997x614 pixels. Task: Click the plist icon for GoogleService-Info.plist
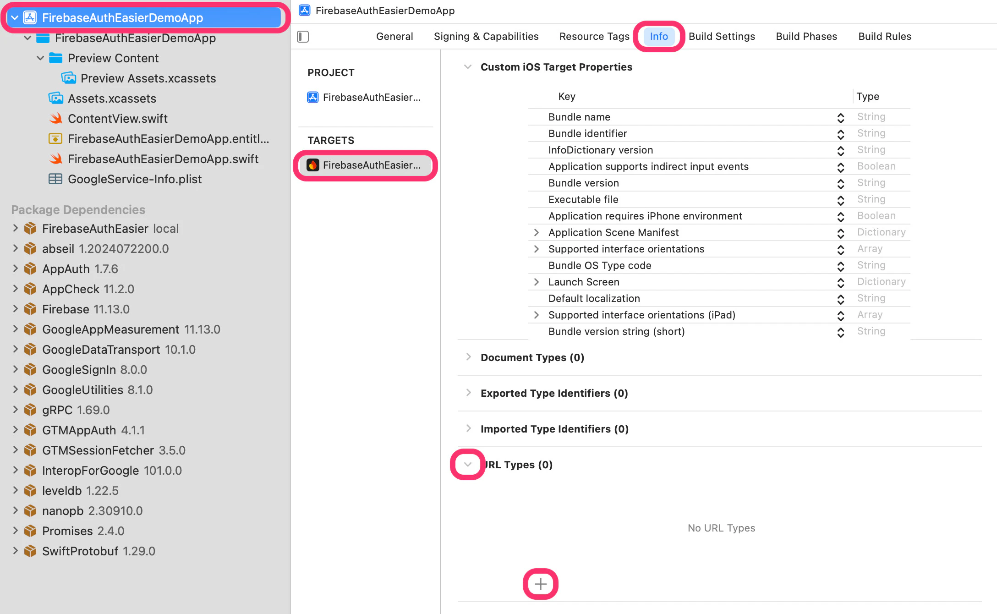pyautogui.click(x=55, y=179)
